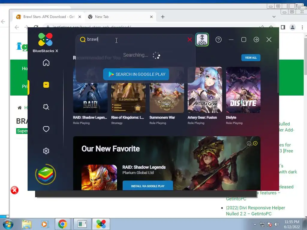
Task: Click the RAID: Shadow Legends banner title
Action: pos(144,167)
